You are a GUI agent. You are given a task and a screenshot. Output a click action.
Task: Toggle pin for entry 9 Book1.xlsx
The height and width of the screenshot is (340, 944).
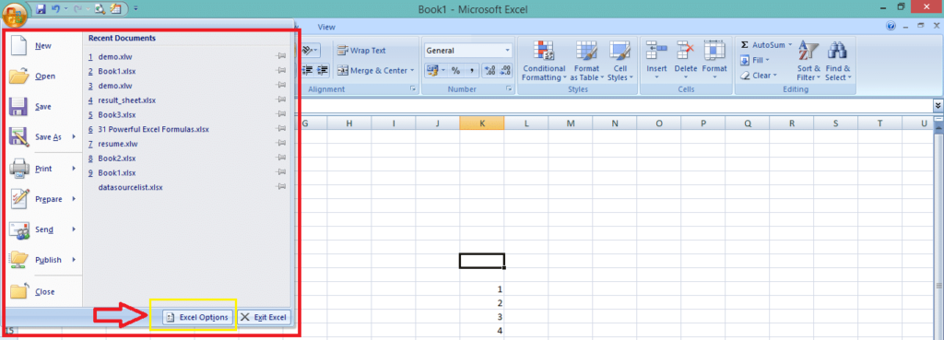[280, 172]
